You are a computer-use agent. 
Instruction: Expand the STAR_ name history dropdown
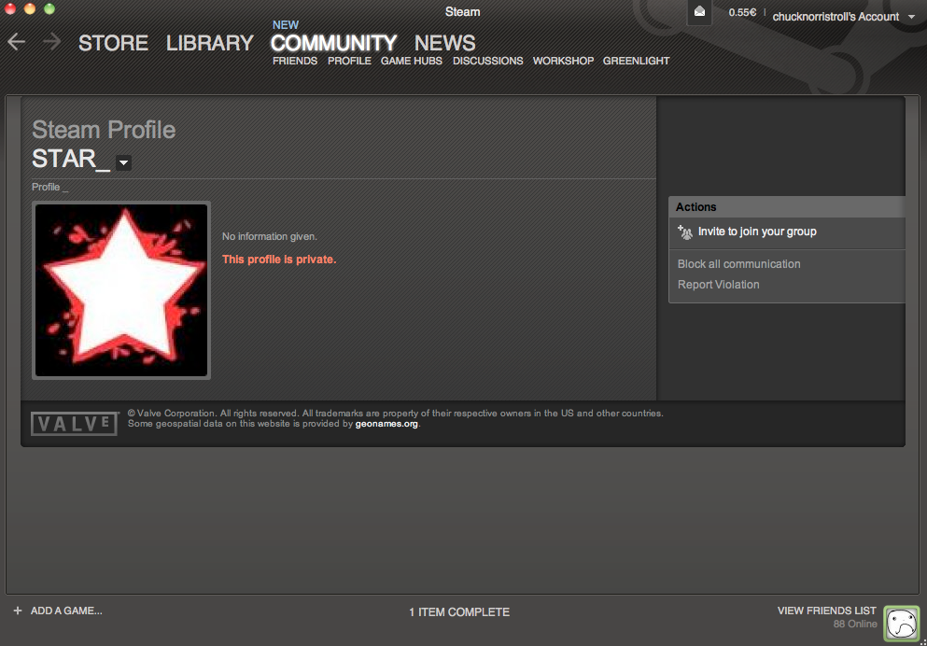pyautogui.click(x=123, y=162)
